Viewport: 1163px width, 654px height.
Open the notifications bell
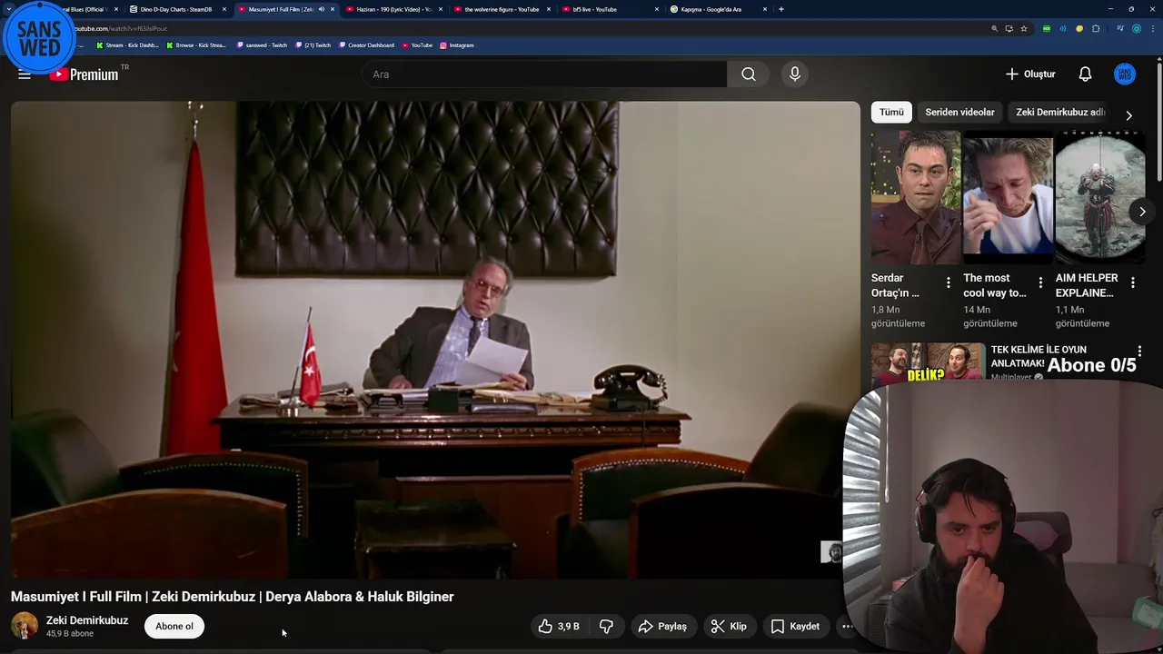[1085, 74]
